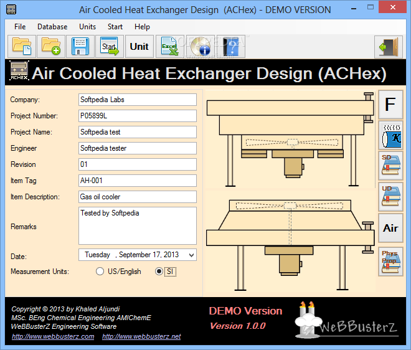
Task: Click the 'Item Description:' label
Action: click(x=35, y=197)
